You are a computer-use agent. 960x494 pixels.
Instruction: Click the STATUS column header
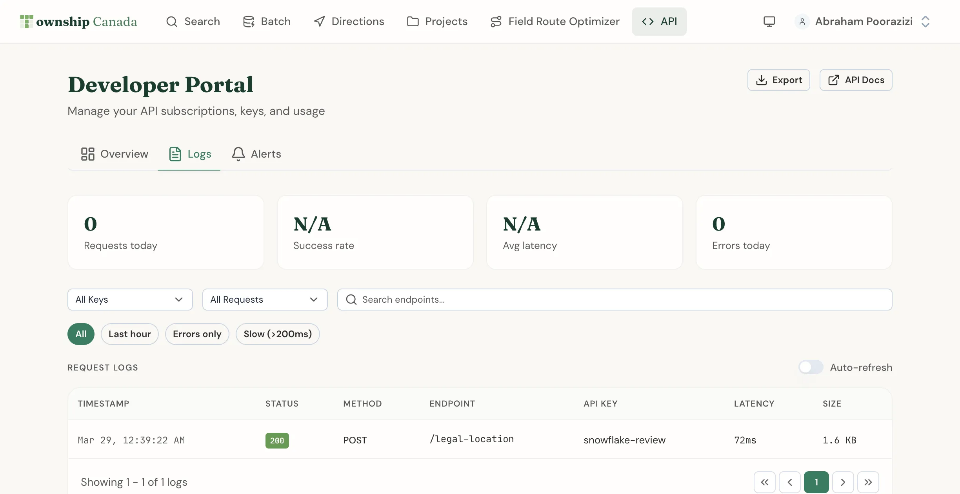[282, 404]
